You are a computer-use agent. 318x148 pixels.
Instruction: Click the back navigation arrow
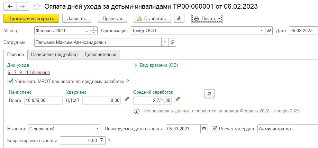10,7
